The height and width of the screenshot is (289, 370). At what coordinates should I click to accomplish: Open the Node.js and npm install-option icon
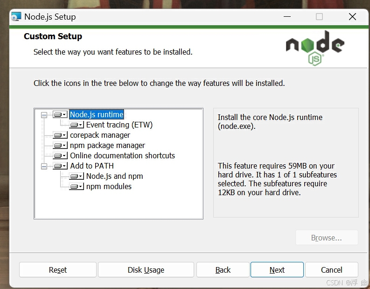[x=77, y=176]
